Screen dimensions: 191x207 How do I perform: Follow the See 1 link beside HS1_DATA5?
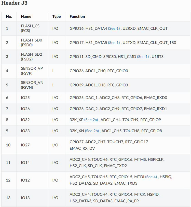pyautogui.click(x=114, y=43)
